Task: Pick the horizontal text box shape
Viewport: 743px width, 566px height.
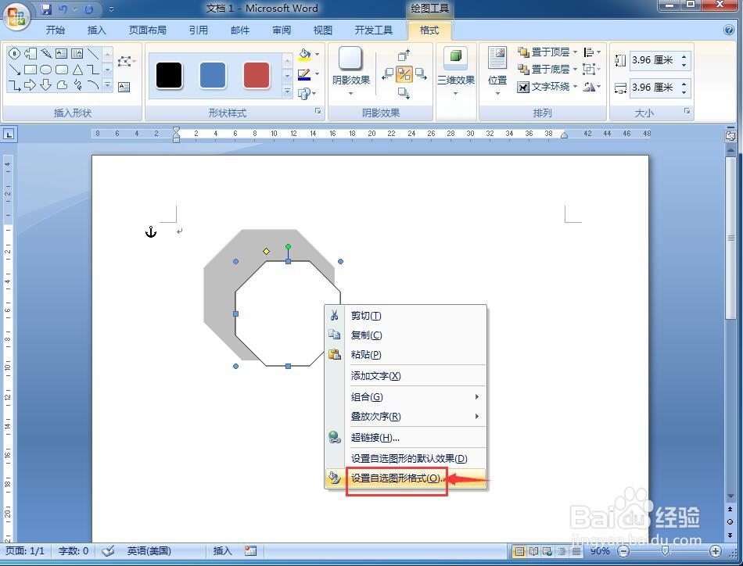Action: [62, 53]
